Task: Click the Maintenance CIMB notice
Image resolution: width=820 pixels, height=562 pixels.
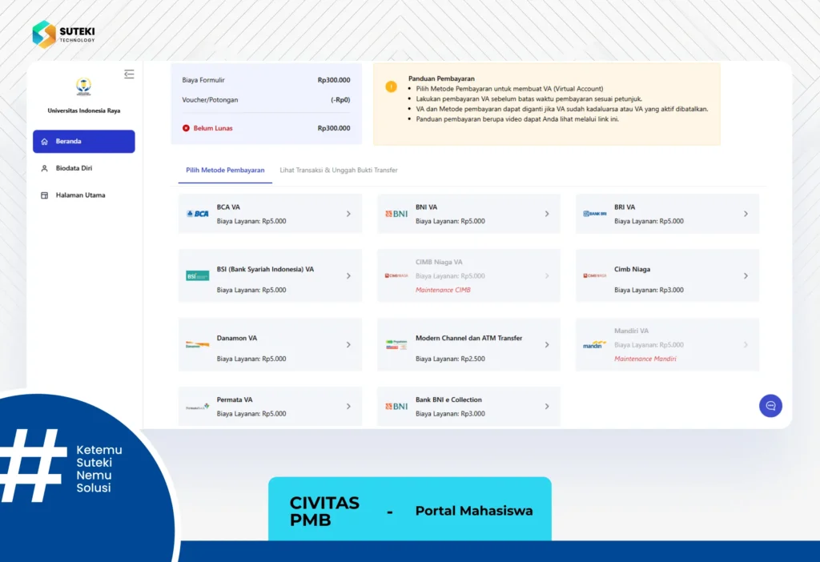Action: coord(443,290)
